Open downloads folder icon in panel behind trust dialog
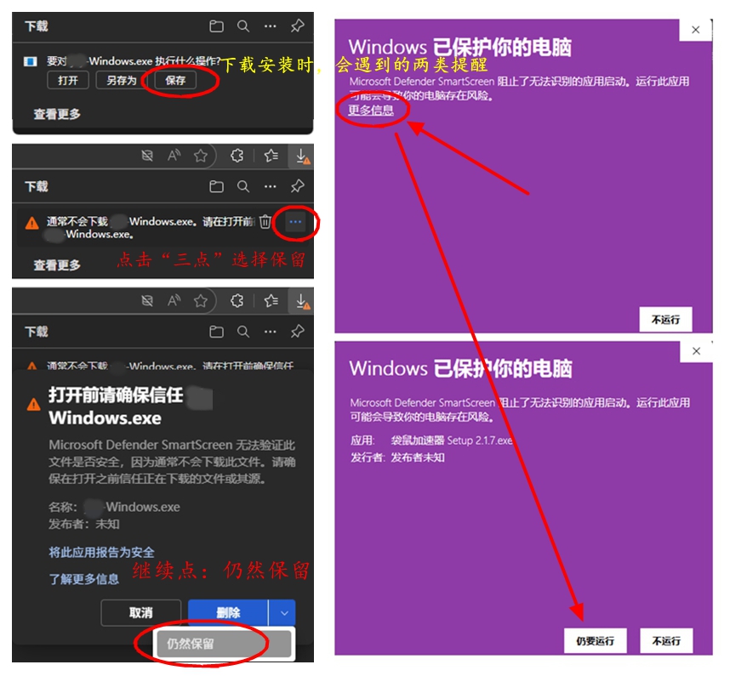The image size is (730, 676). tap(216, 332)
